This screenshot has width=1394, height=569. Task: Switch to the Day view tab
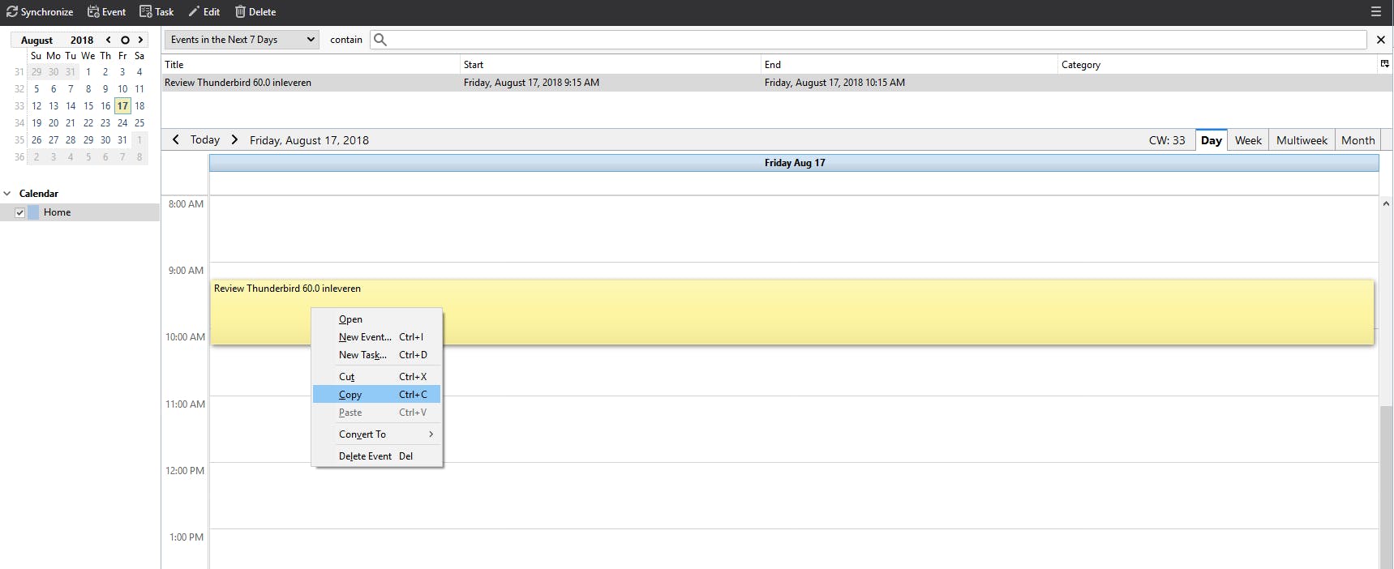1212,140
